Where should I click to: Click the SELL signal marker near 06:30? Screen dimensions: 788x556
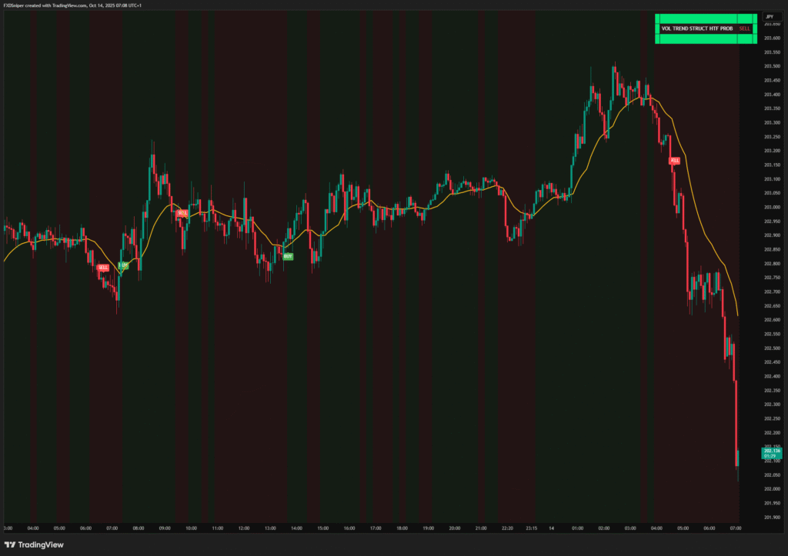[102, 268]
